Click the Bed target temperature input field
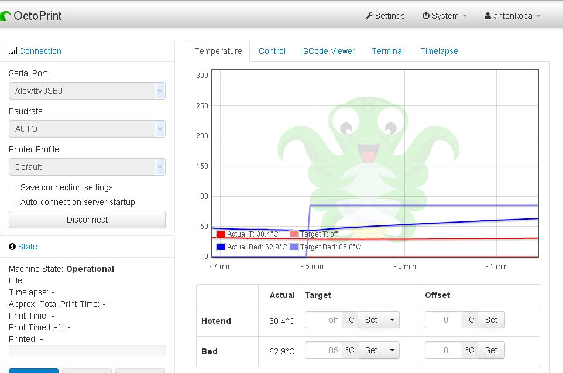The height and width of the screenshot is (373, 563). pyautogui.click(x=324, y=350)
